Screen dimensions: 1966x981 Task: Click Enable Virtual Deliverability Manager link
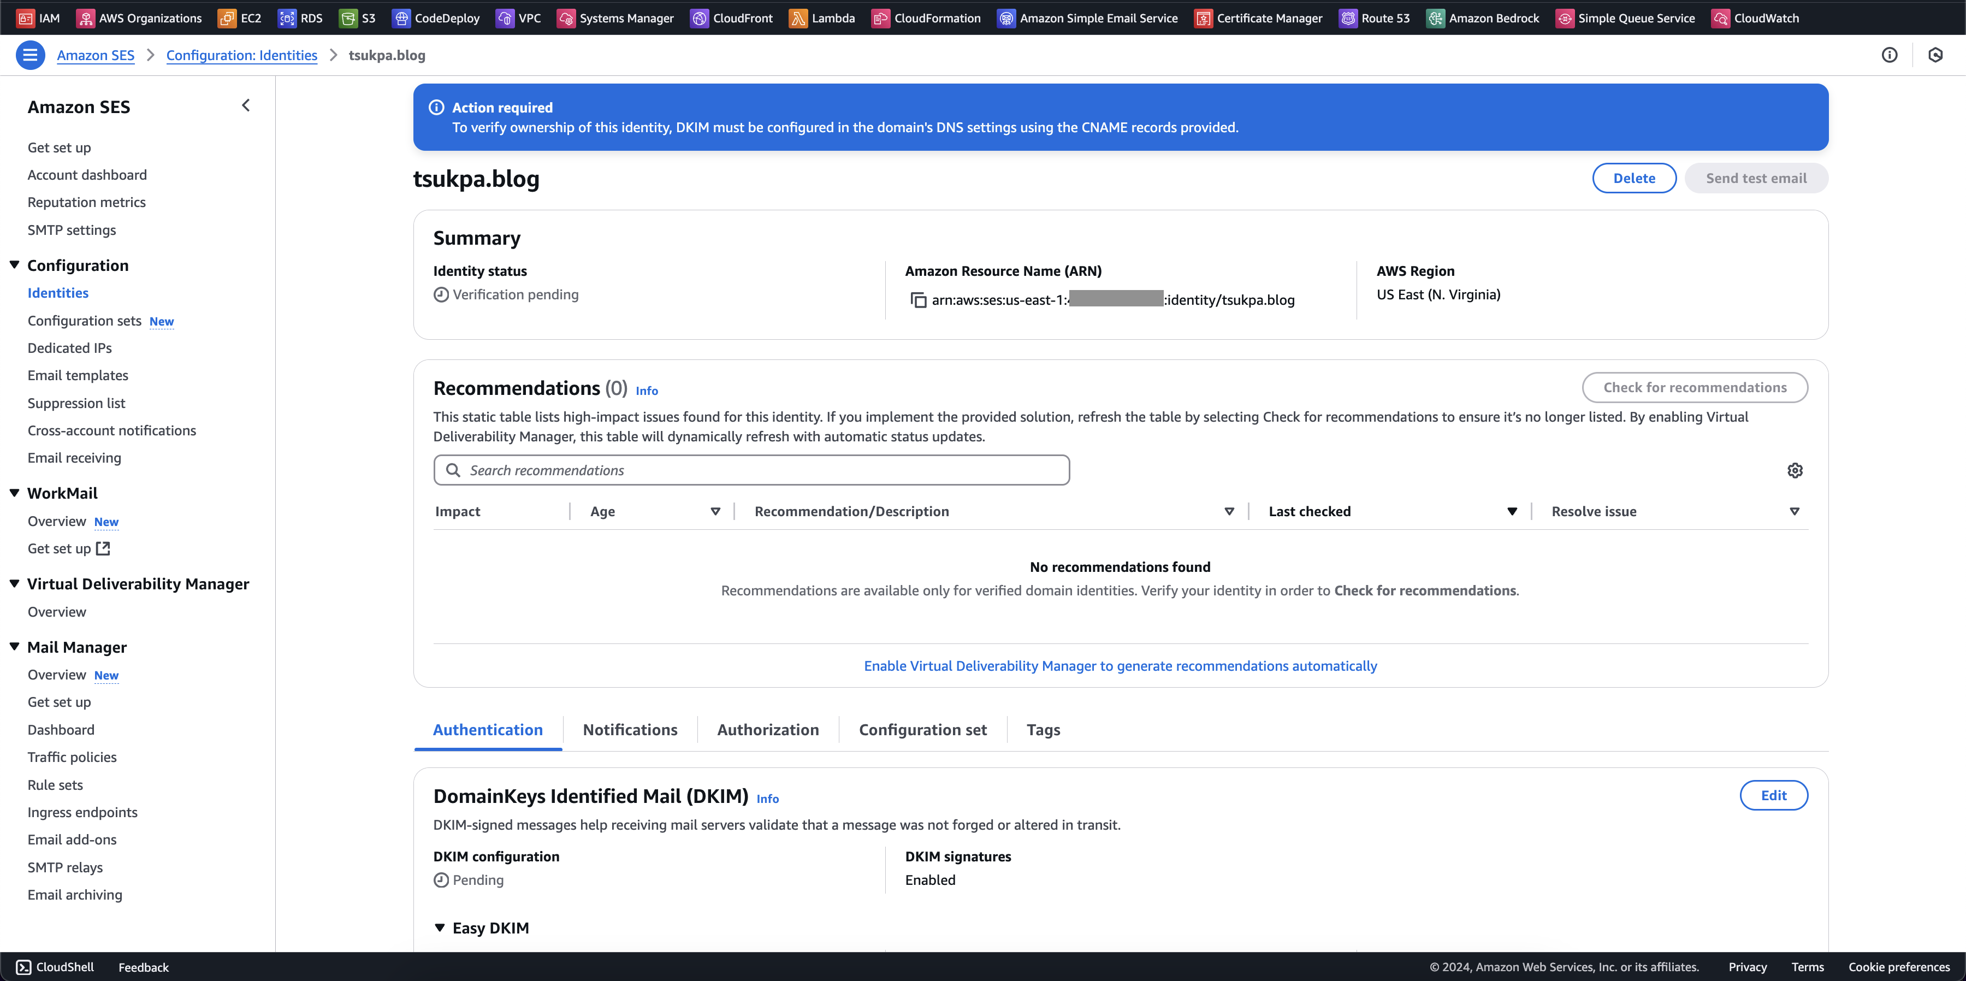1120,666
